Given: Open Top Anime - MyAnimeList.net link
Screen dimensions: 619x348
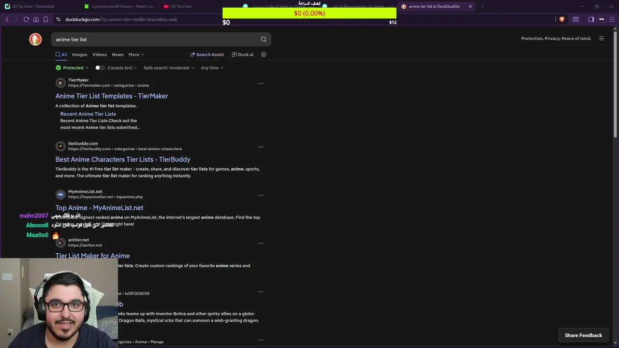Looking at the screenshot, I should (x=99, y=208).
